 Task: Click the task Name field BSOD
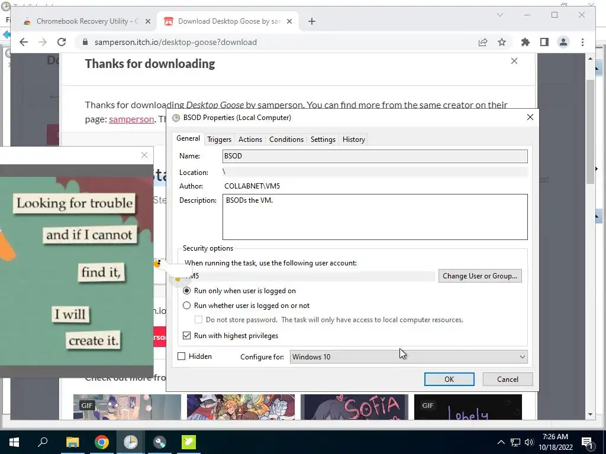(375, 156)
